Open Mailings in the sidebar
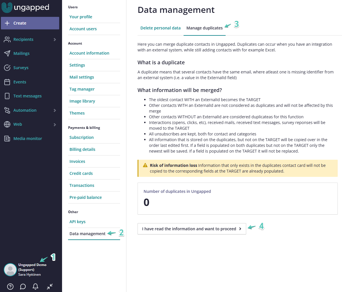The width and height of the screenshot is (342, 292). coord(21,53)
